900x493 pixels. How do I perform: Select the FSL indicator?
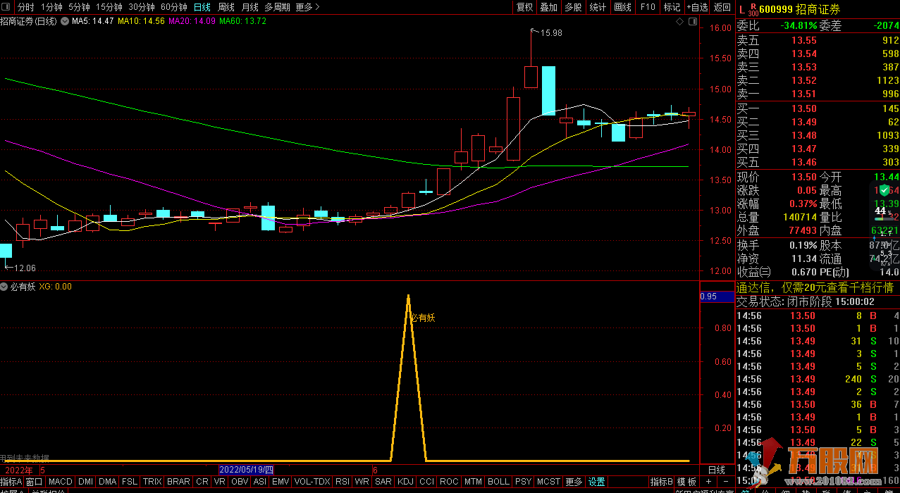130,482
